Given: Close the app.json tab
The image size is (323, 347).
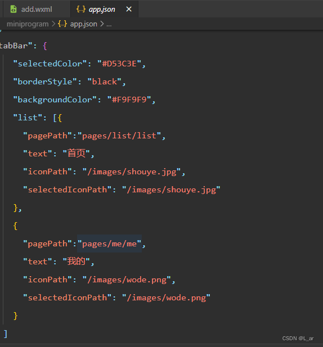Looking at the screenshot, I should coord(129,9).
